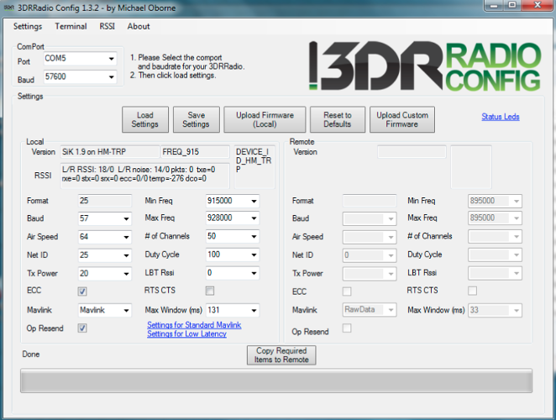The width and height of the screenshot is (556, 420).
Task: Open the About menu
Action: click(x=139, y=26)
